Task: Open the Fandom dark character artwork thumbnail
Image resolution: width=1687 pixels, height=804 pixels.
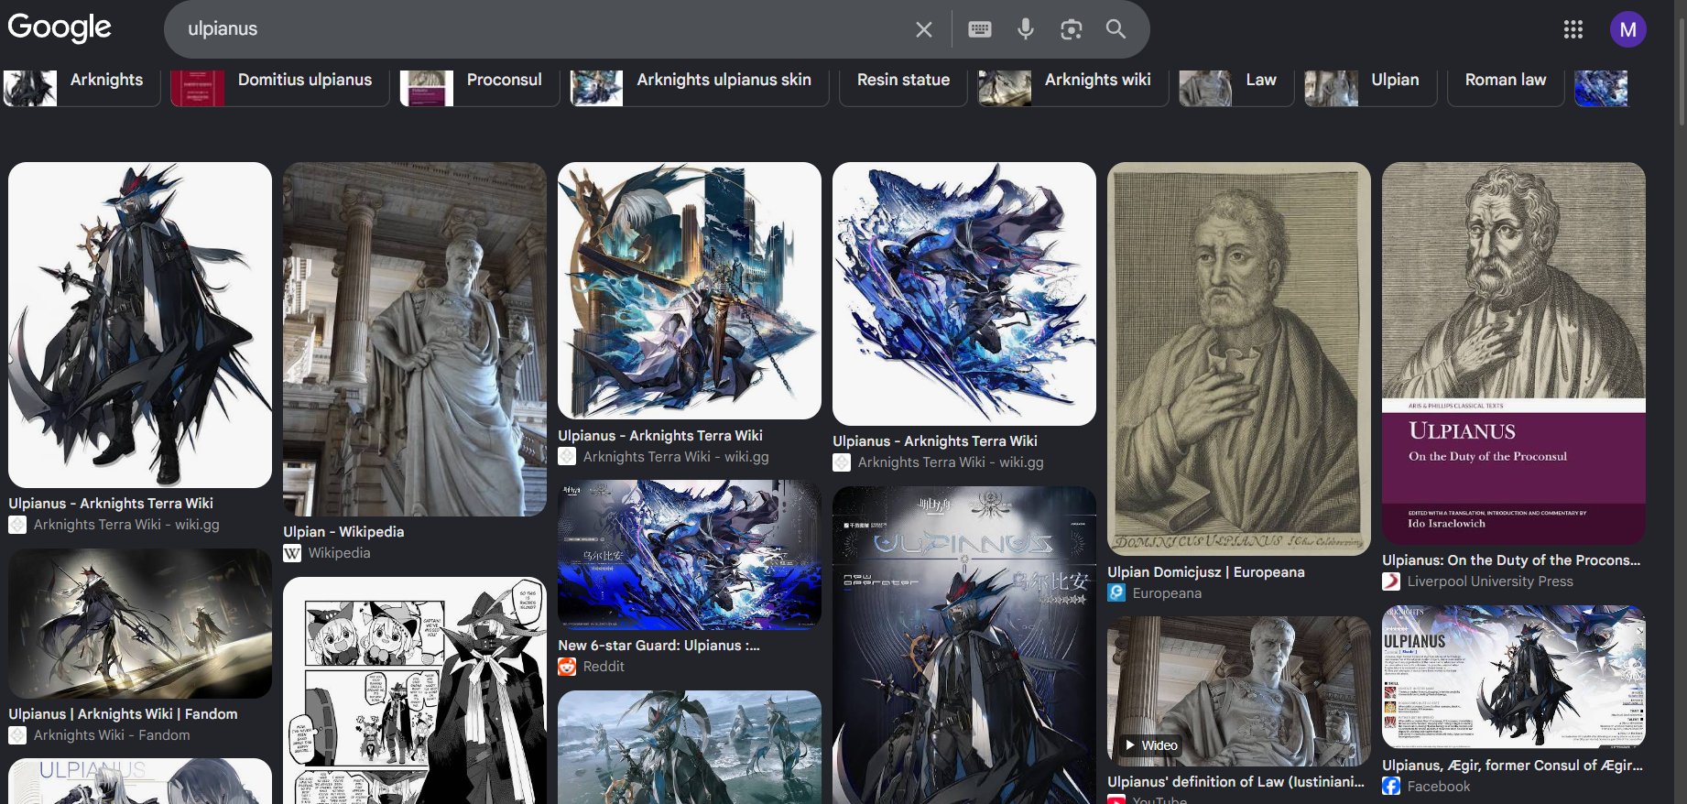Action: pos(140,624)
